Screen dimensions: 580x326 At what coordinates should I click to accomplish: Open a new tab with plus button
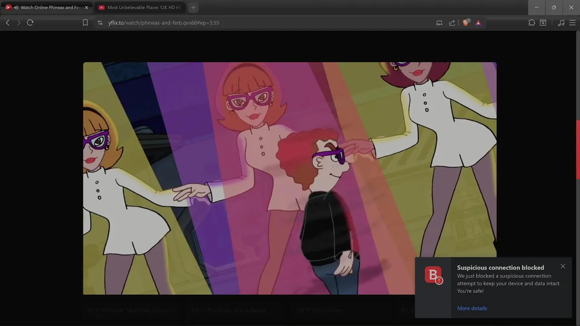point(193,7)
